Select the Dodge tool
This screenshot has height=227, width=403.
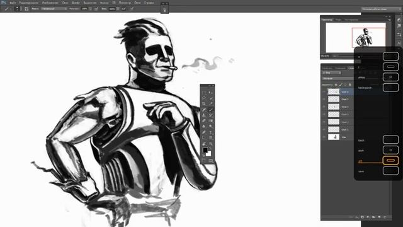(211, 126)
